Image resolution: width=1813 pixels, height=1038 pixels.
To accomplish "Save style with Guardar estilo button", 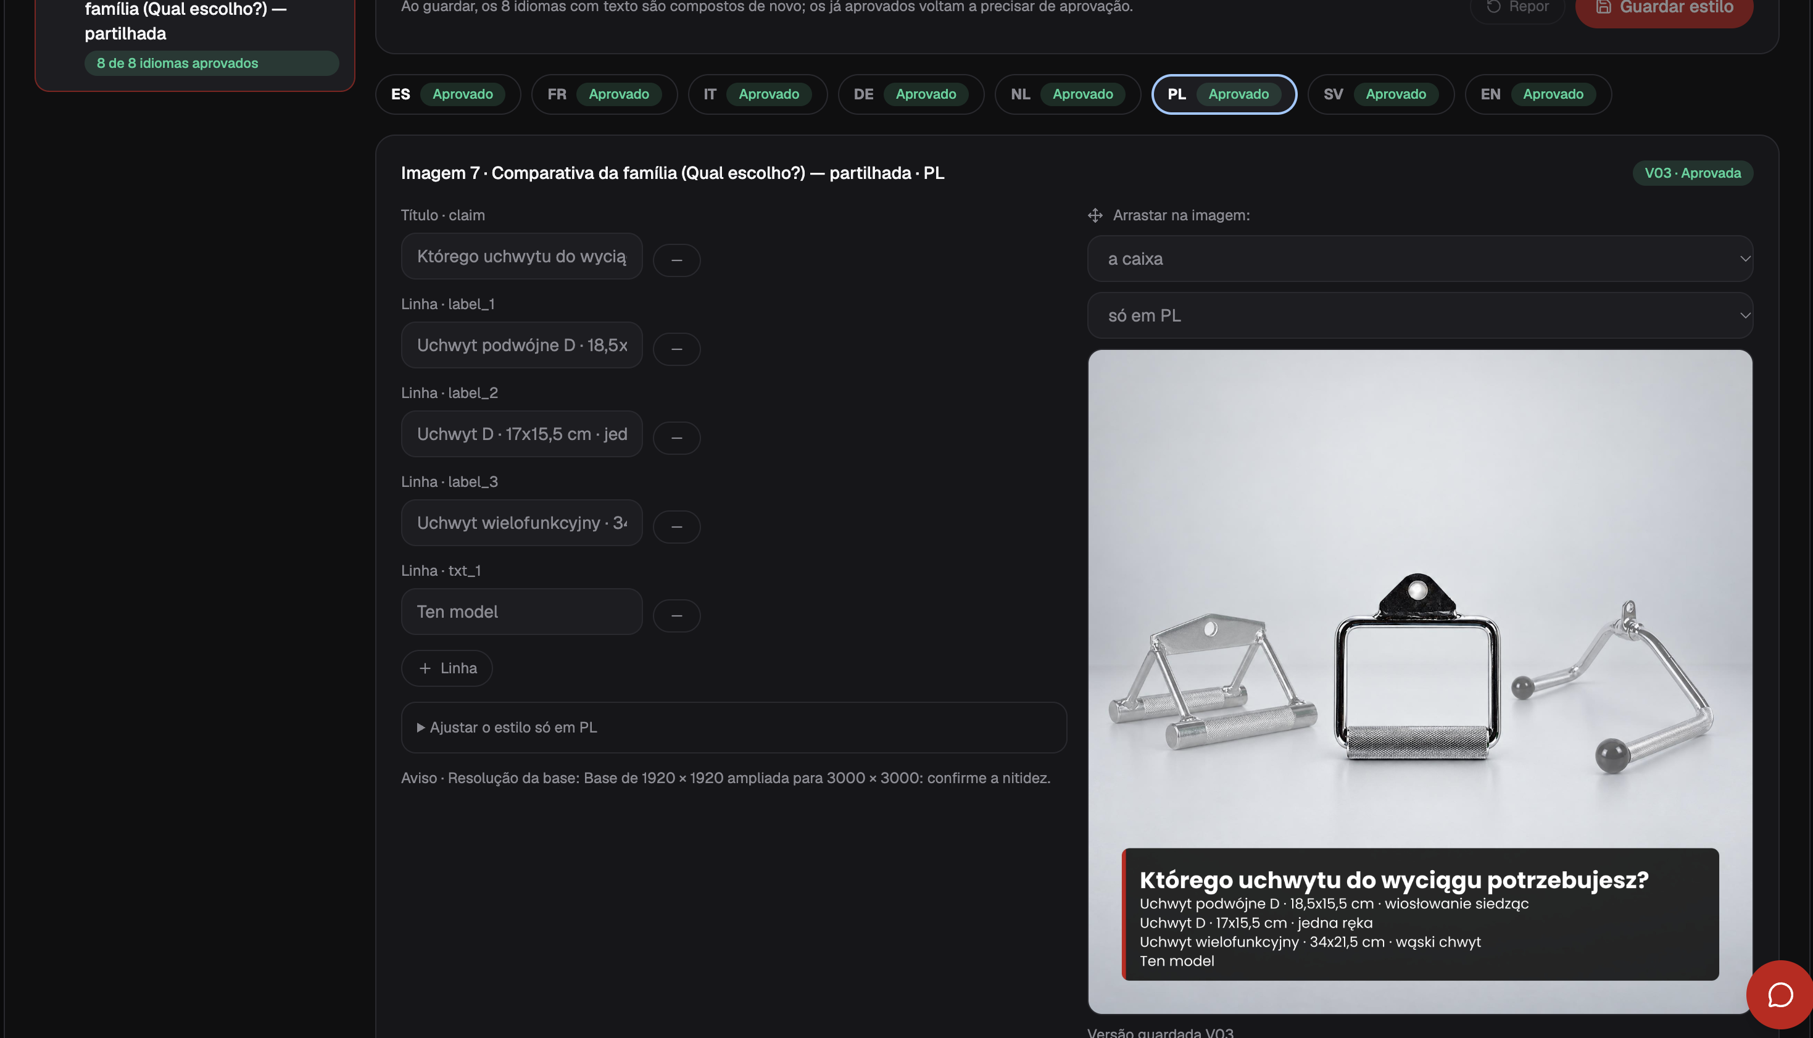I will tap(1664, 9).
